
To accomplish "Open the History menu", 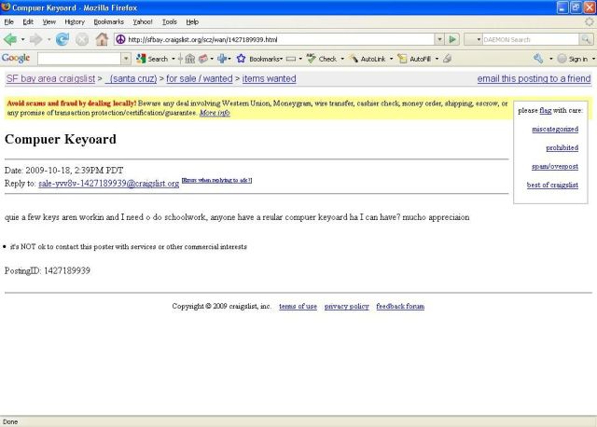I will tap(75, 21).
